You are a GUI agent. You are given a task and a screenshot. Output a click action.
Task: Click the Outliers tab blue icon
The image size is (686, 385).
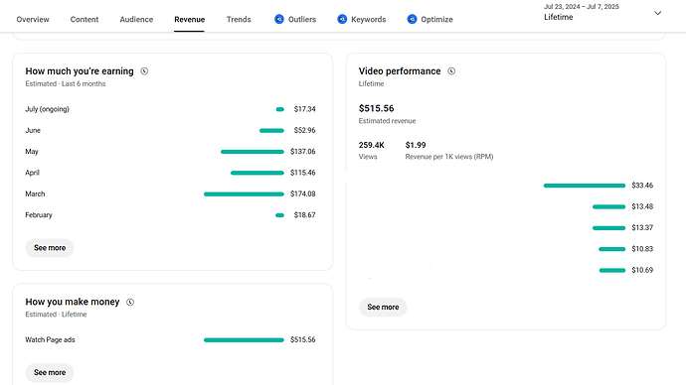(x=278, y=19)
